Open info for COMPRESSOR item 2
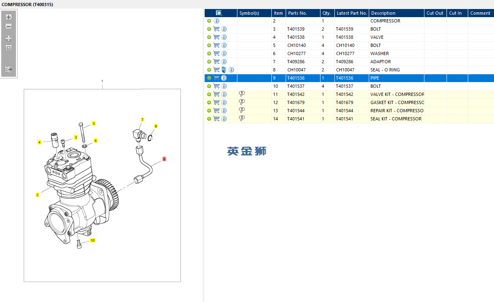 [217, 21]
